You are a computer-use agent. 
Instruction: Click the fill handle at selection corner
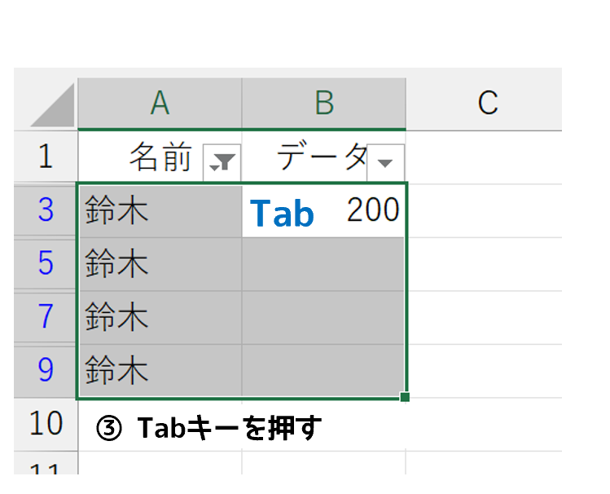pos(405,398)
